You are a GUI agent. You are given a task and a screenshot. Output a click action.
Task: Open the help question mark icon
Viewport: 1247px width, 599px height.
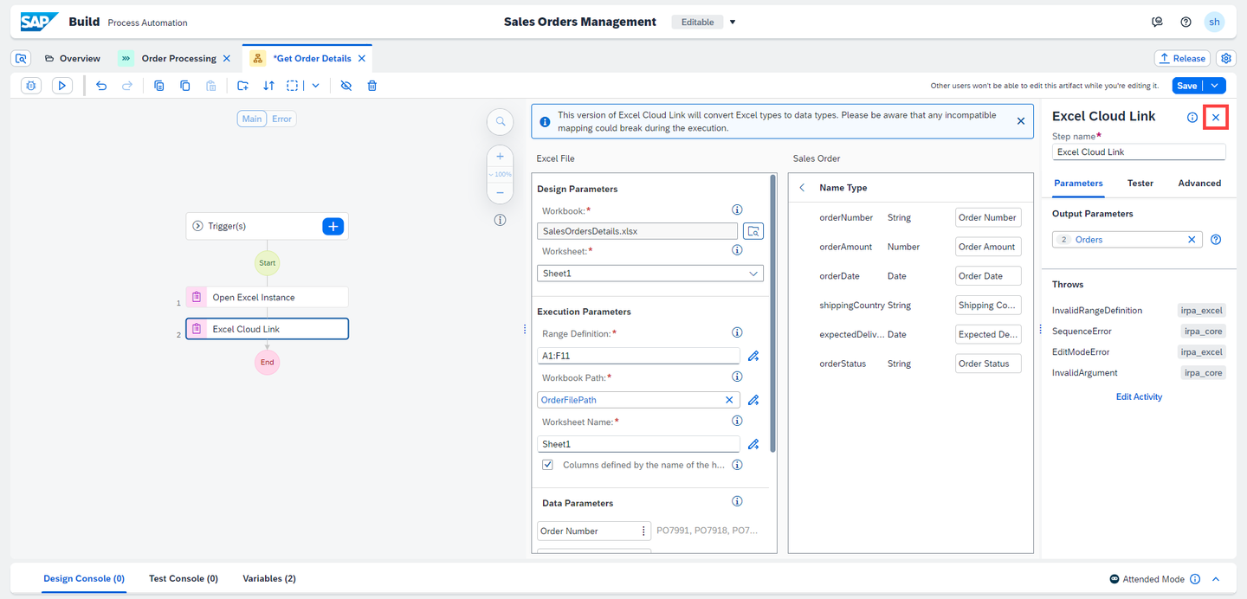click(1186, 22)
